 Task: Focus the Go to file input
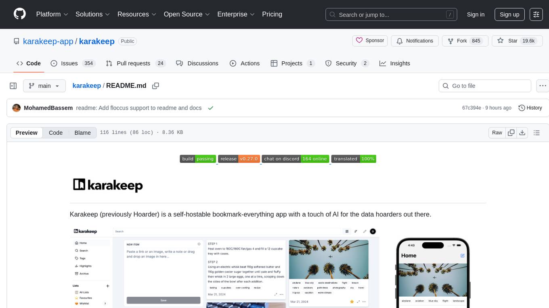(485, 86)
